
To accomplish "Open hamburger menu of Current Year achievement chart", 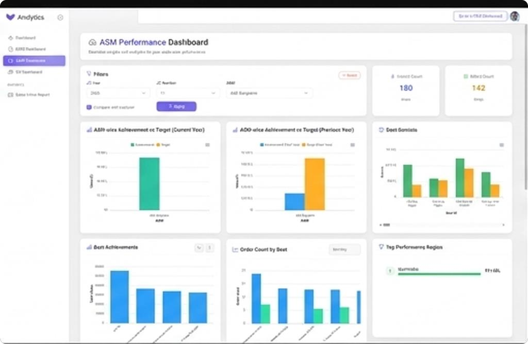I will coord(207,145).
